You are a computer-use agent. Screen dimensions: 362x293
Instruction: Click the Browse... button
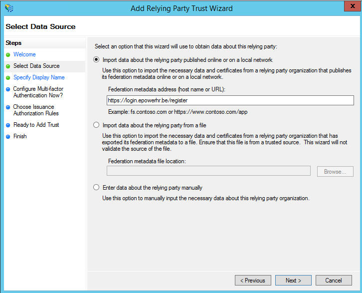[335, 171]
